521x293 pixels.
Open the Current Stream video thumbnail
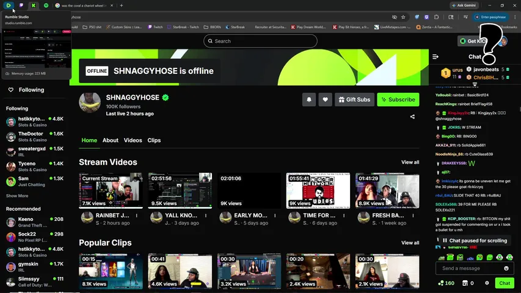click(111, 190)
